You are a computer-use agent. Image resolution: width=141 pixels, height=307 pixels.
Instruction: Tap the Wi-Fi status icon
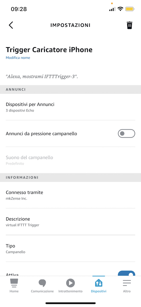coord(121,9)
